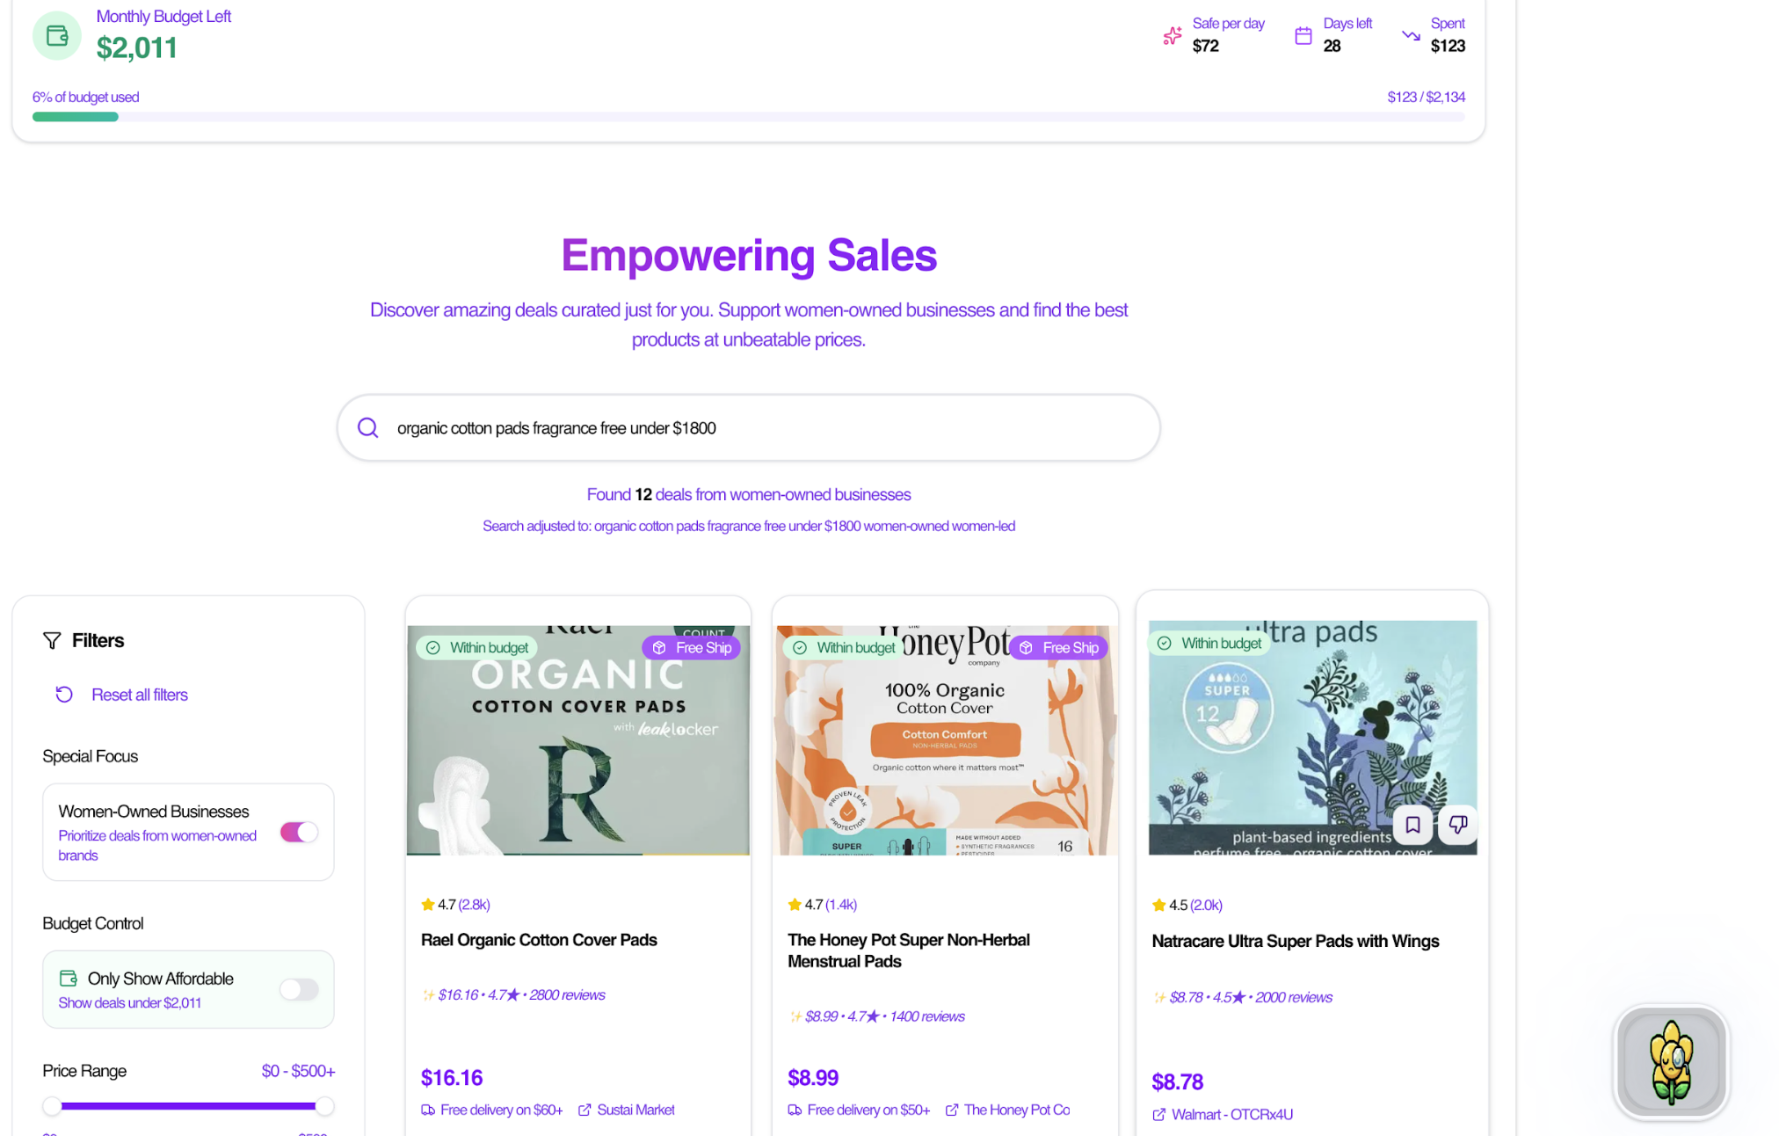Open the flower assistant widget
Image resolution: width=1779 pixels, height=1136 pixels.
[x=1670, y=1063]
